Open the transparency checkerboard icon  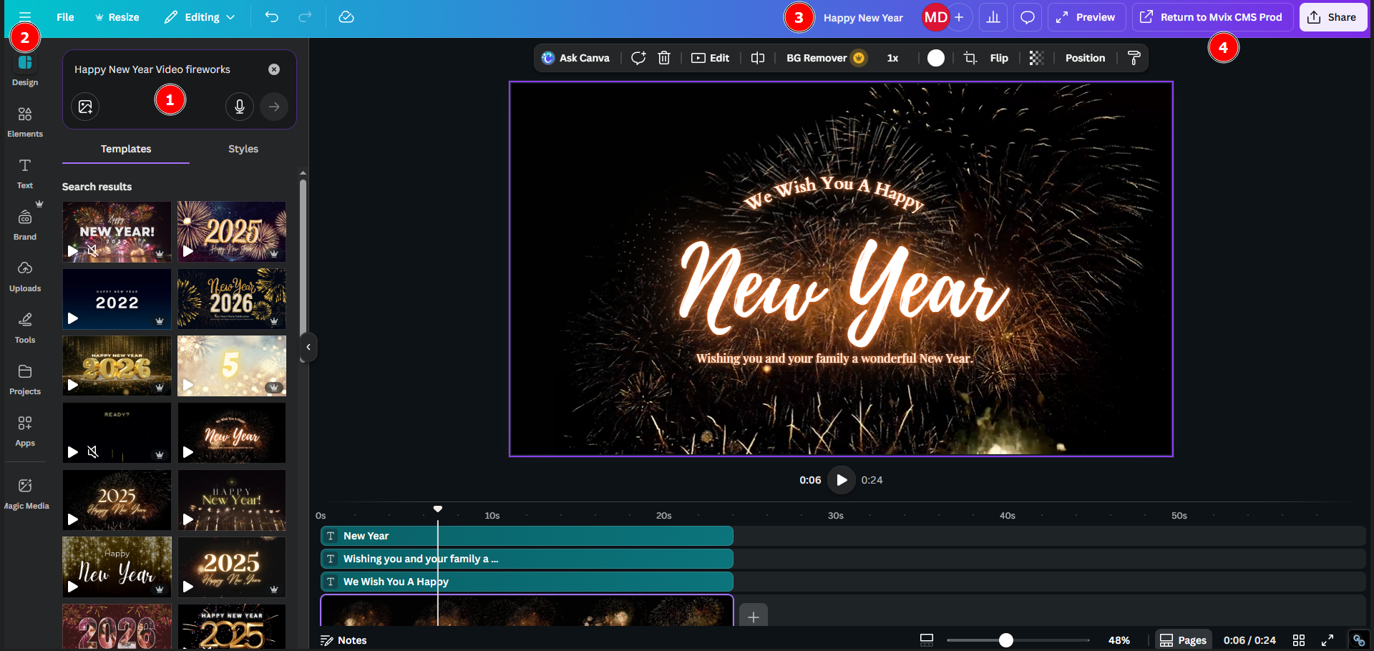pyautogui.click(x=1036, y=58)
